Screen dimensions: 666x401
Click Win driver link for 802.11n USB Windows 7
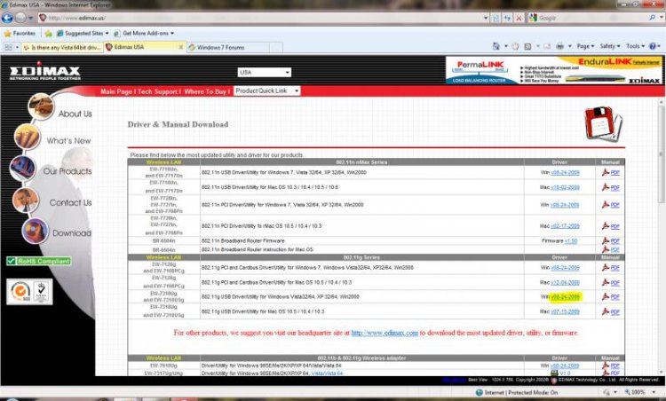[x=565, y=173]
